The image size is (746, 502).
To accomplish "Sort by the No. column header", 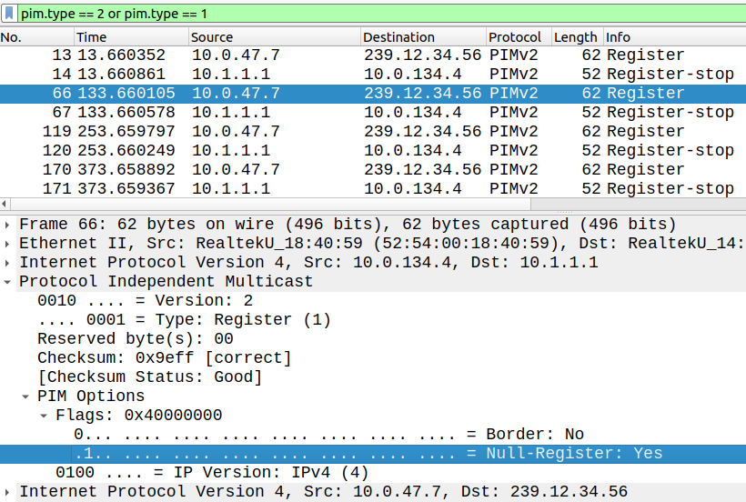I will (37, 37).
